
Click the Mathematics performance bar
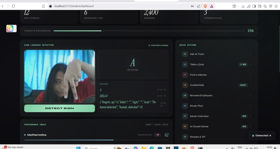pos(96,140)
